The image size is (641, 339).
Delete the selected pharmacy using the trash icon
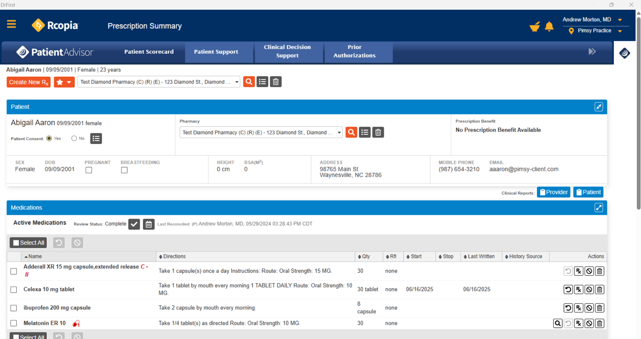click(378, 132)
